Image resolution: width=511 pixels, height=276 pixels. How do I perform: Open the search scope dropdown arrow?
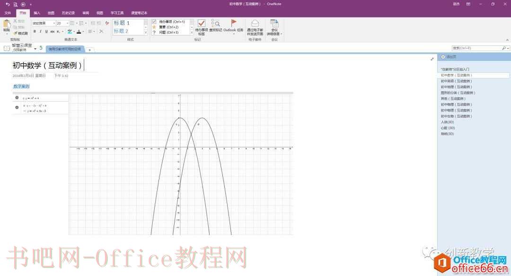pyautogui.click(x=508, y=48)
